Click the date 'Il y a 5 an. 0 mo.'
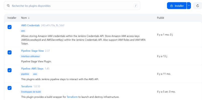Viewport: 202px width, 100px height. point(166,92)
